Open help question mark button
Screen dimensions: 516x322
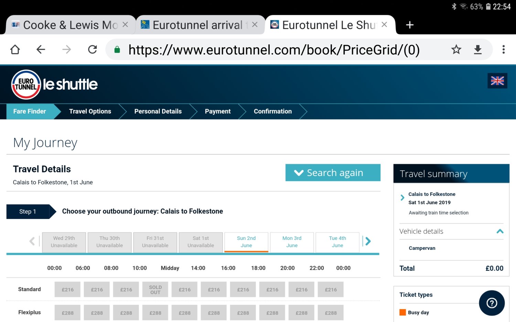point(492,303)
